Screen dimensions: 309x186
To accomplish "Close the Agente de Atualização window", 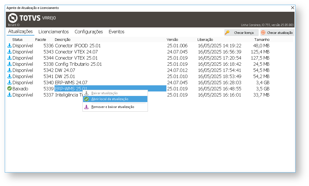I will pyautogui.click(x=293, y=8).
